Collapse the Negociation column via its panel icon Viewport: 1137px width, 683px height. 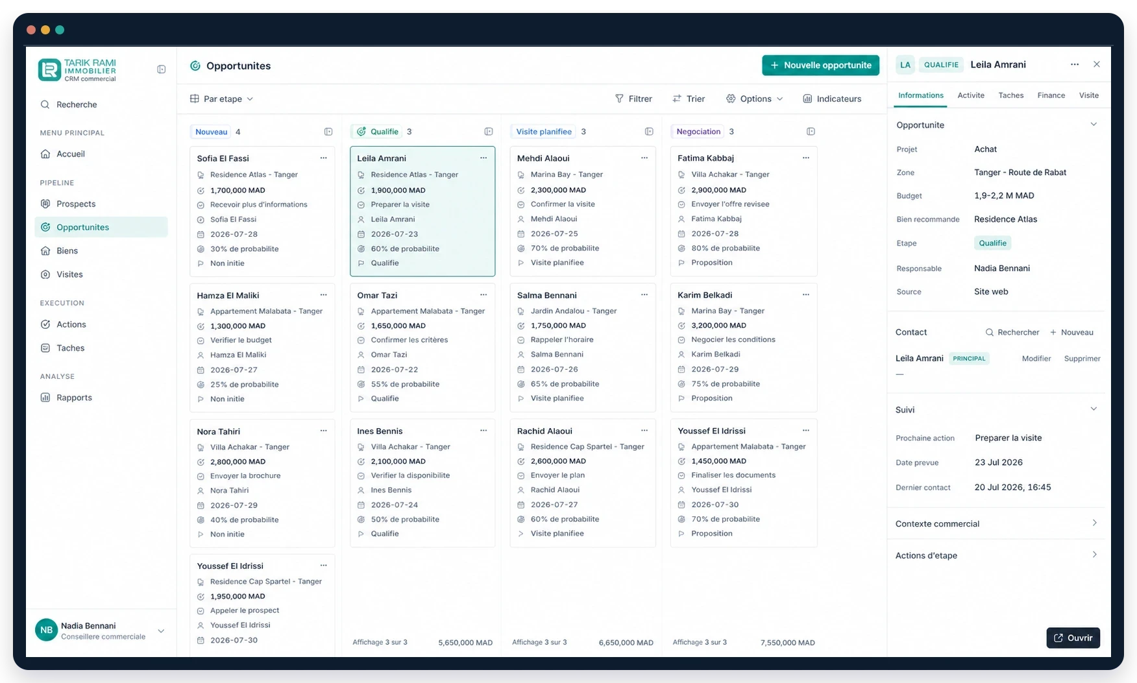(811, 132)
